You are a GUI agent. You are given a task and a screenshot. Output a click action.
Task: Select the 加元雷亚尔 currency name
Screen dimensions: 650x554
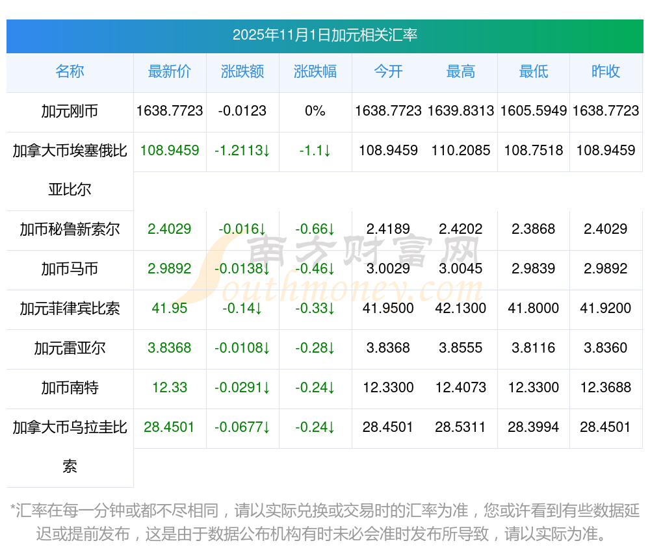[x=70, y=348]
